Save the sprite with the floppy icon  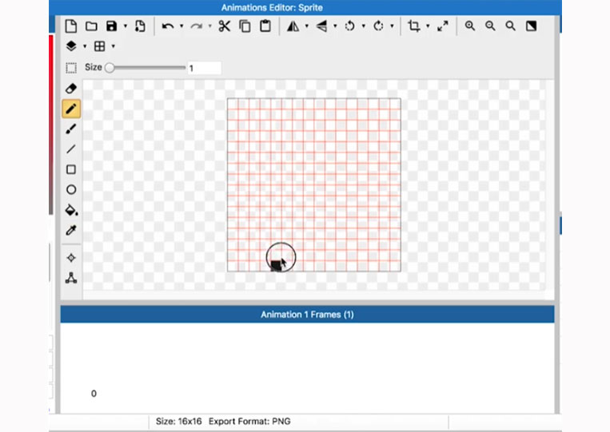[112, 26]
